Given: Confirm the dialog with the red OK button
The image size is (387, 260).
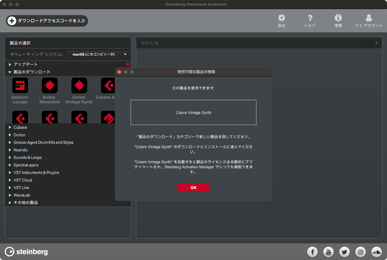Looking at the screenshot, I should coord(193,187).
